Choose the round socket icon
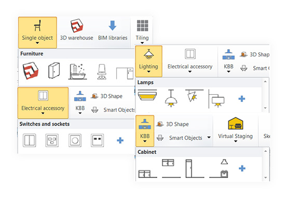This screenshot has height=198, width=288. [75, 140]
